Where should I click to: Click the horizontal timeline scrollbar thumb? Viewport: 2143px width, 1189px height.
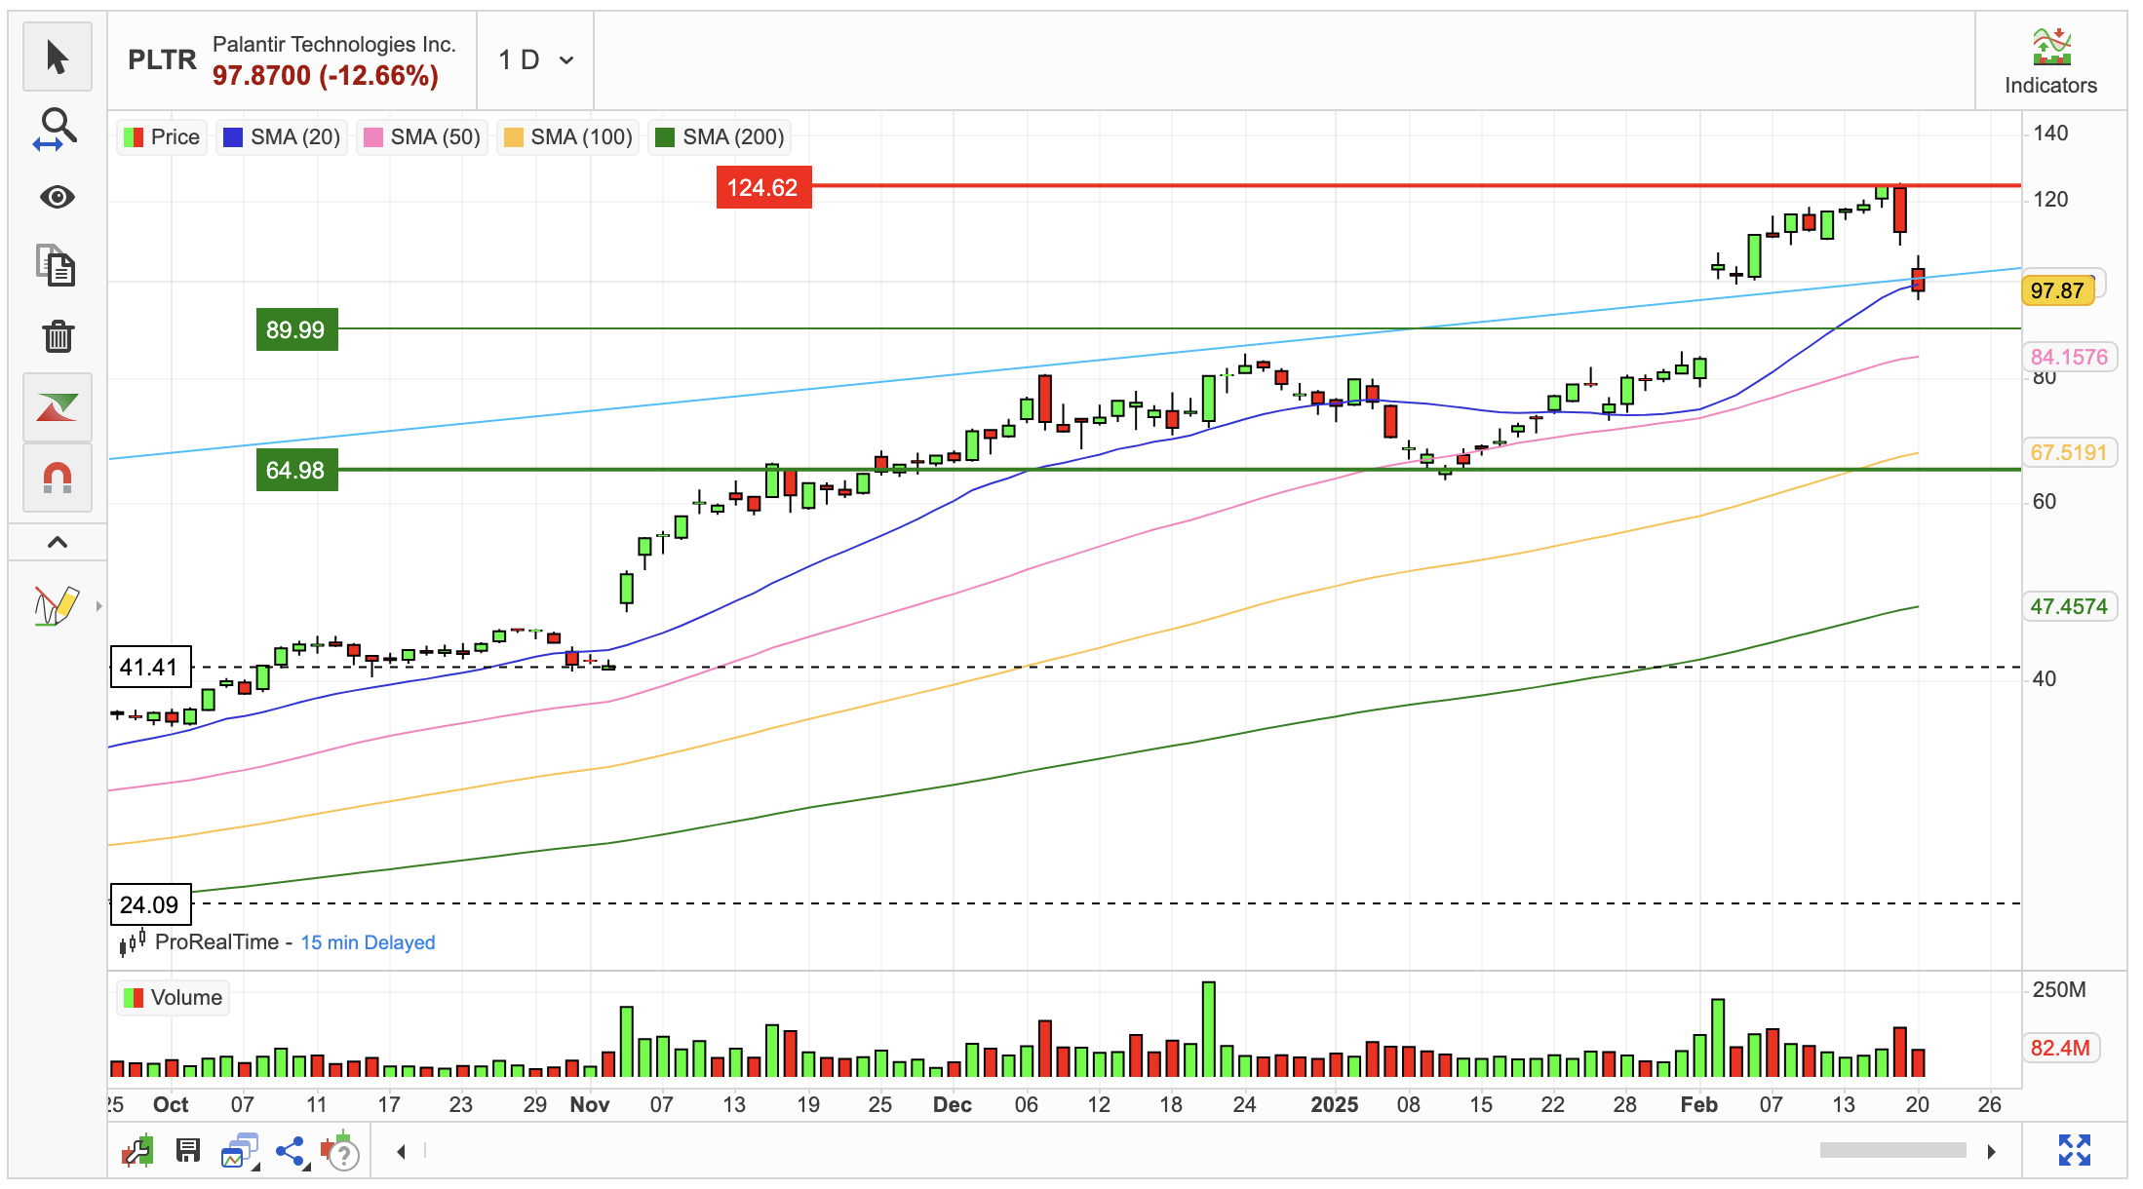click(x=1892, y=1151)
